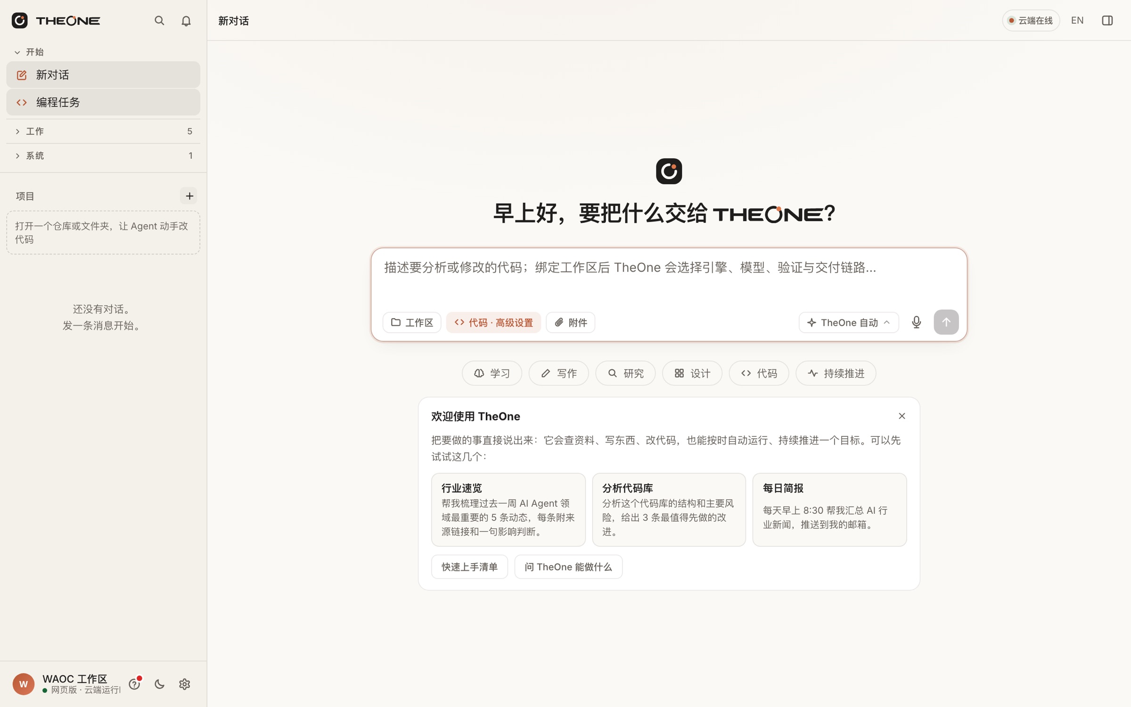Click the central TheOne logo icon
1131x707 pixels.
(669, 171)
